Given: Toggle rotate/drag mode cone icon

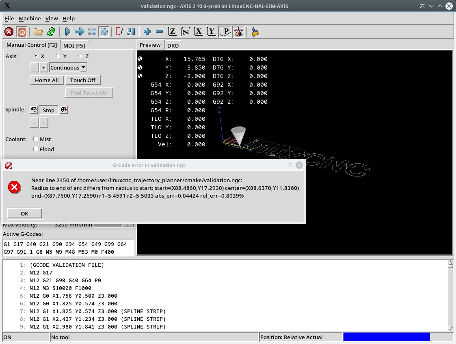Looking at the screenshot, I should point(238,32).
